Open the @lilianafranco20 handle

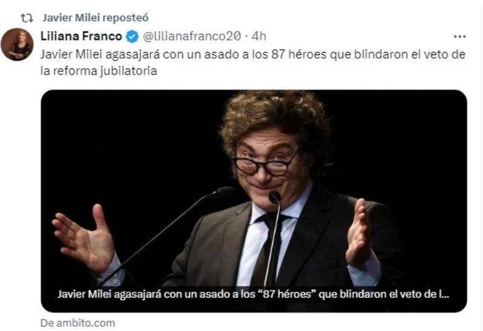(x=192, y=36)
